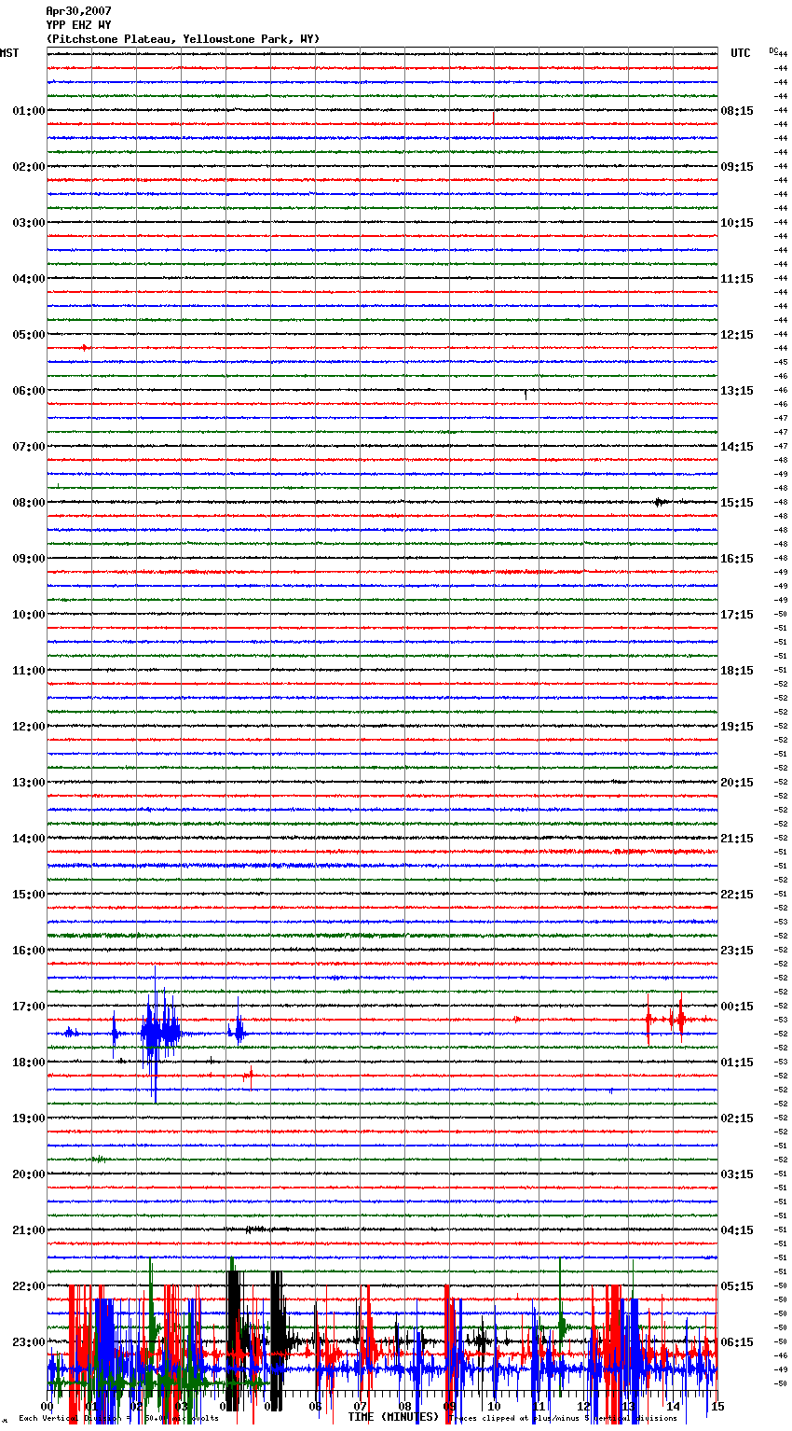Click the "00" minute tick label
Screen dimensions: 792x1431
coord(47,1407)
